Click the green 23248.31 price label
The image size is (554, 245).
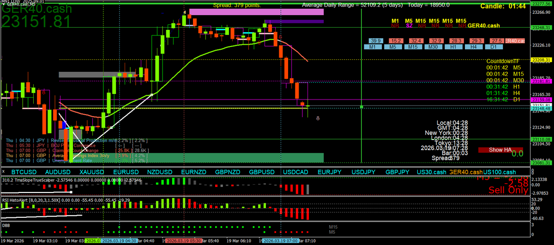point(540,28)
